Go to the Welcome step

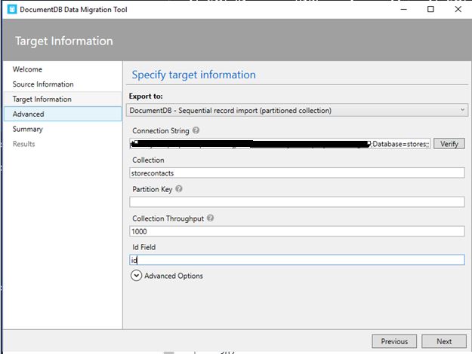[63, 69]
